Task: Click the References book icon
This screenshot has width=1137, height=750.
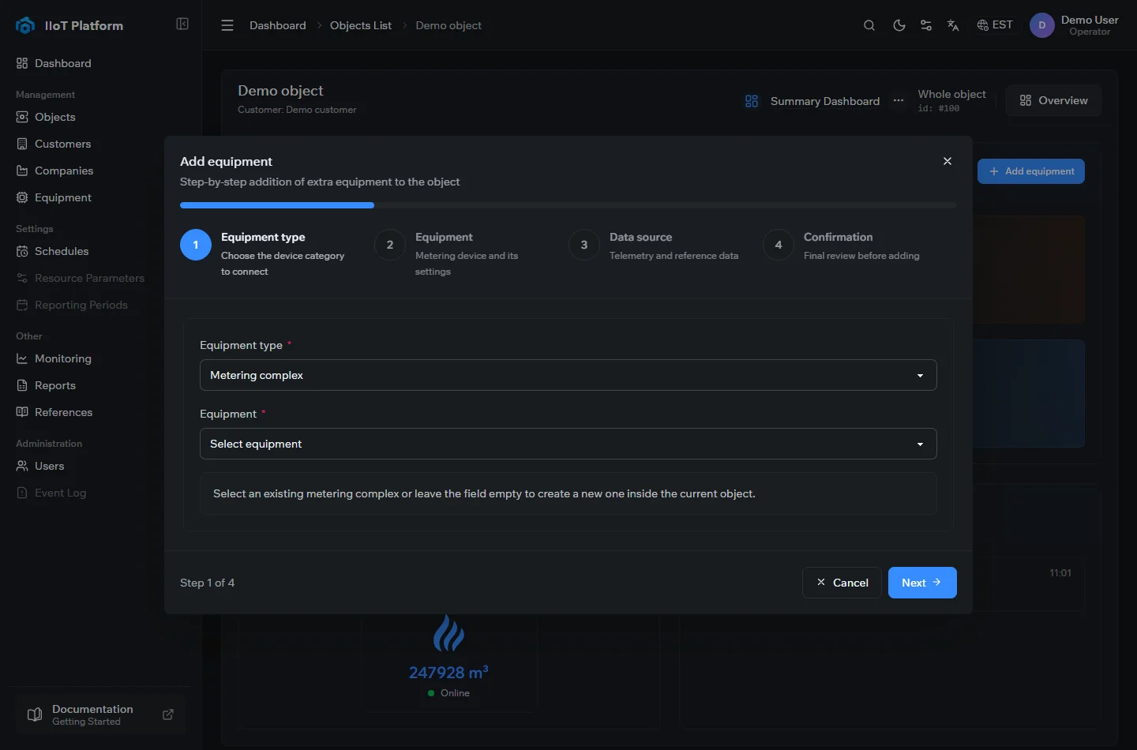Action: point(22,412)
